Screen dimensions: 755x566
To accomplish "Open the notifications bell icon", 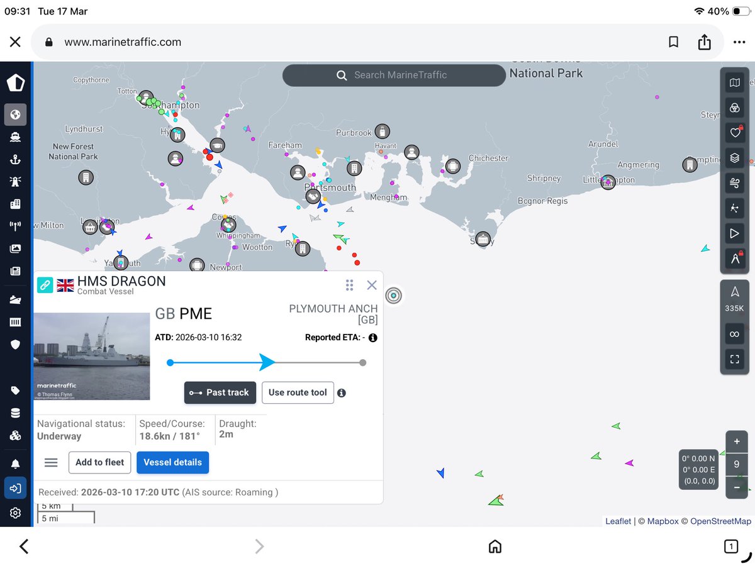I will [15, 464].
